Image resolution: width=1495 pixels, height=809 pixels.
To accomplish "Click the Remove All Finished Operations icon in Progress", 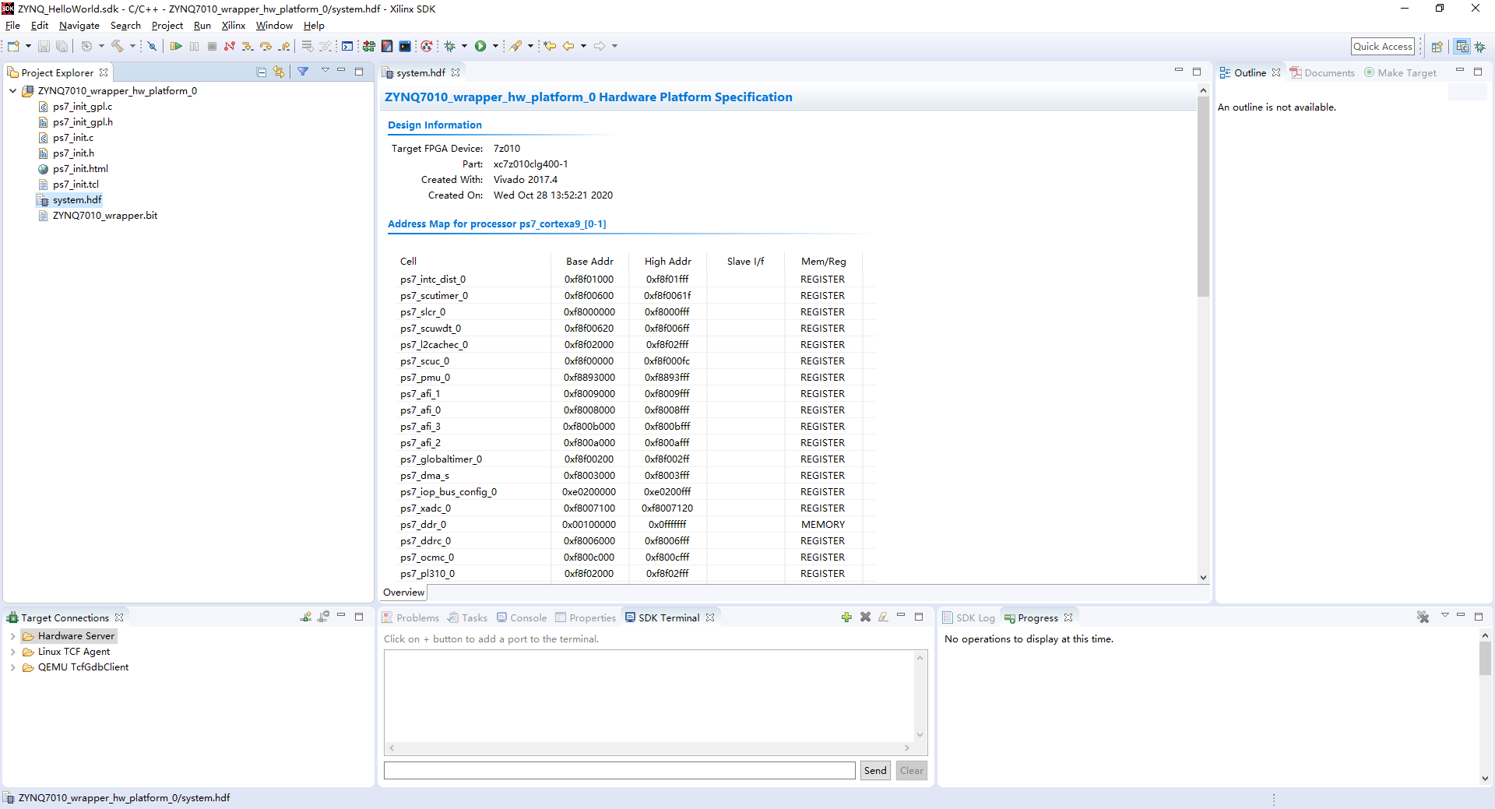I will click(1423, 617).
